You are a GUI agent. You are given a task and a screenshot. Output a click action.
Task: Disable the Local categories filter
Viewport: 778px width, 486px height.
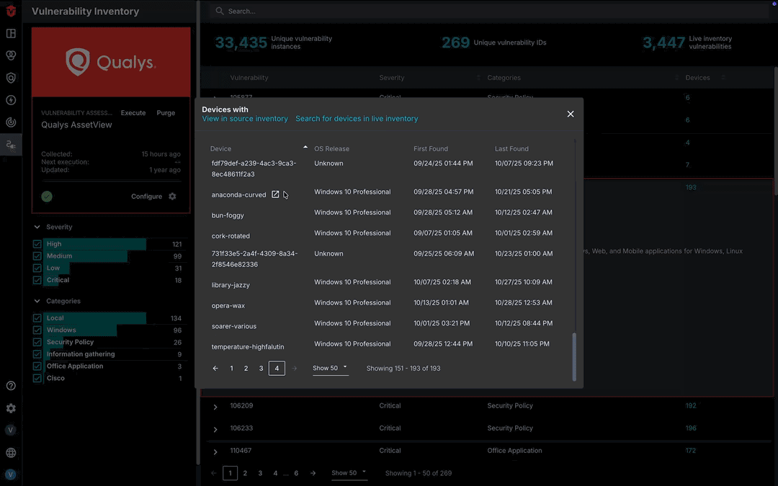coord(37,318)
